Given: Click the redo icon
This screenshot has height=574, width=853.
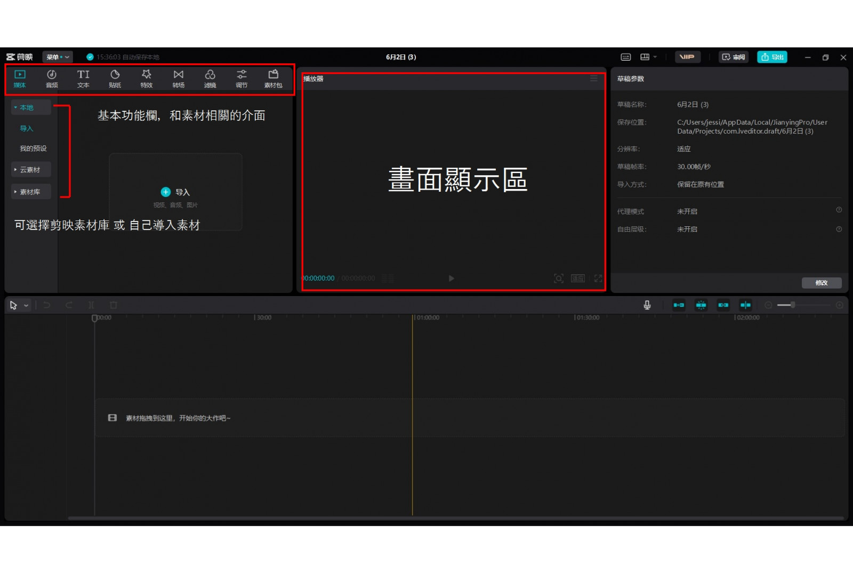Looking at the screenshot, I should [69, 305].
